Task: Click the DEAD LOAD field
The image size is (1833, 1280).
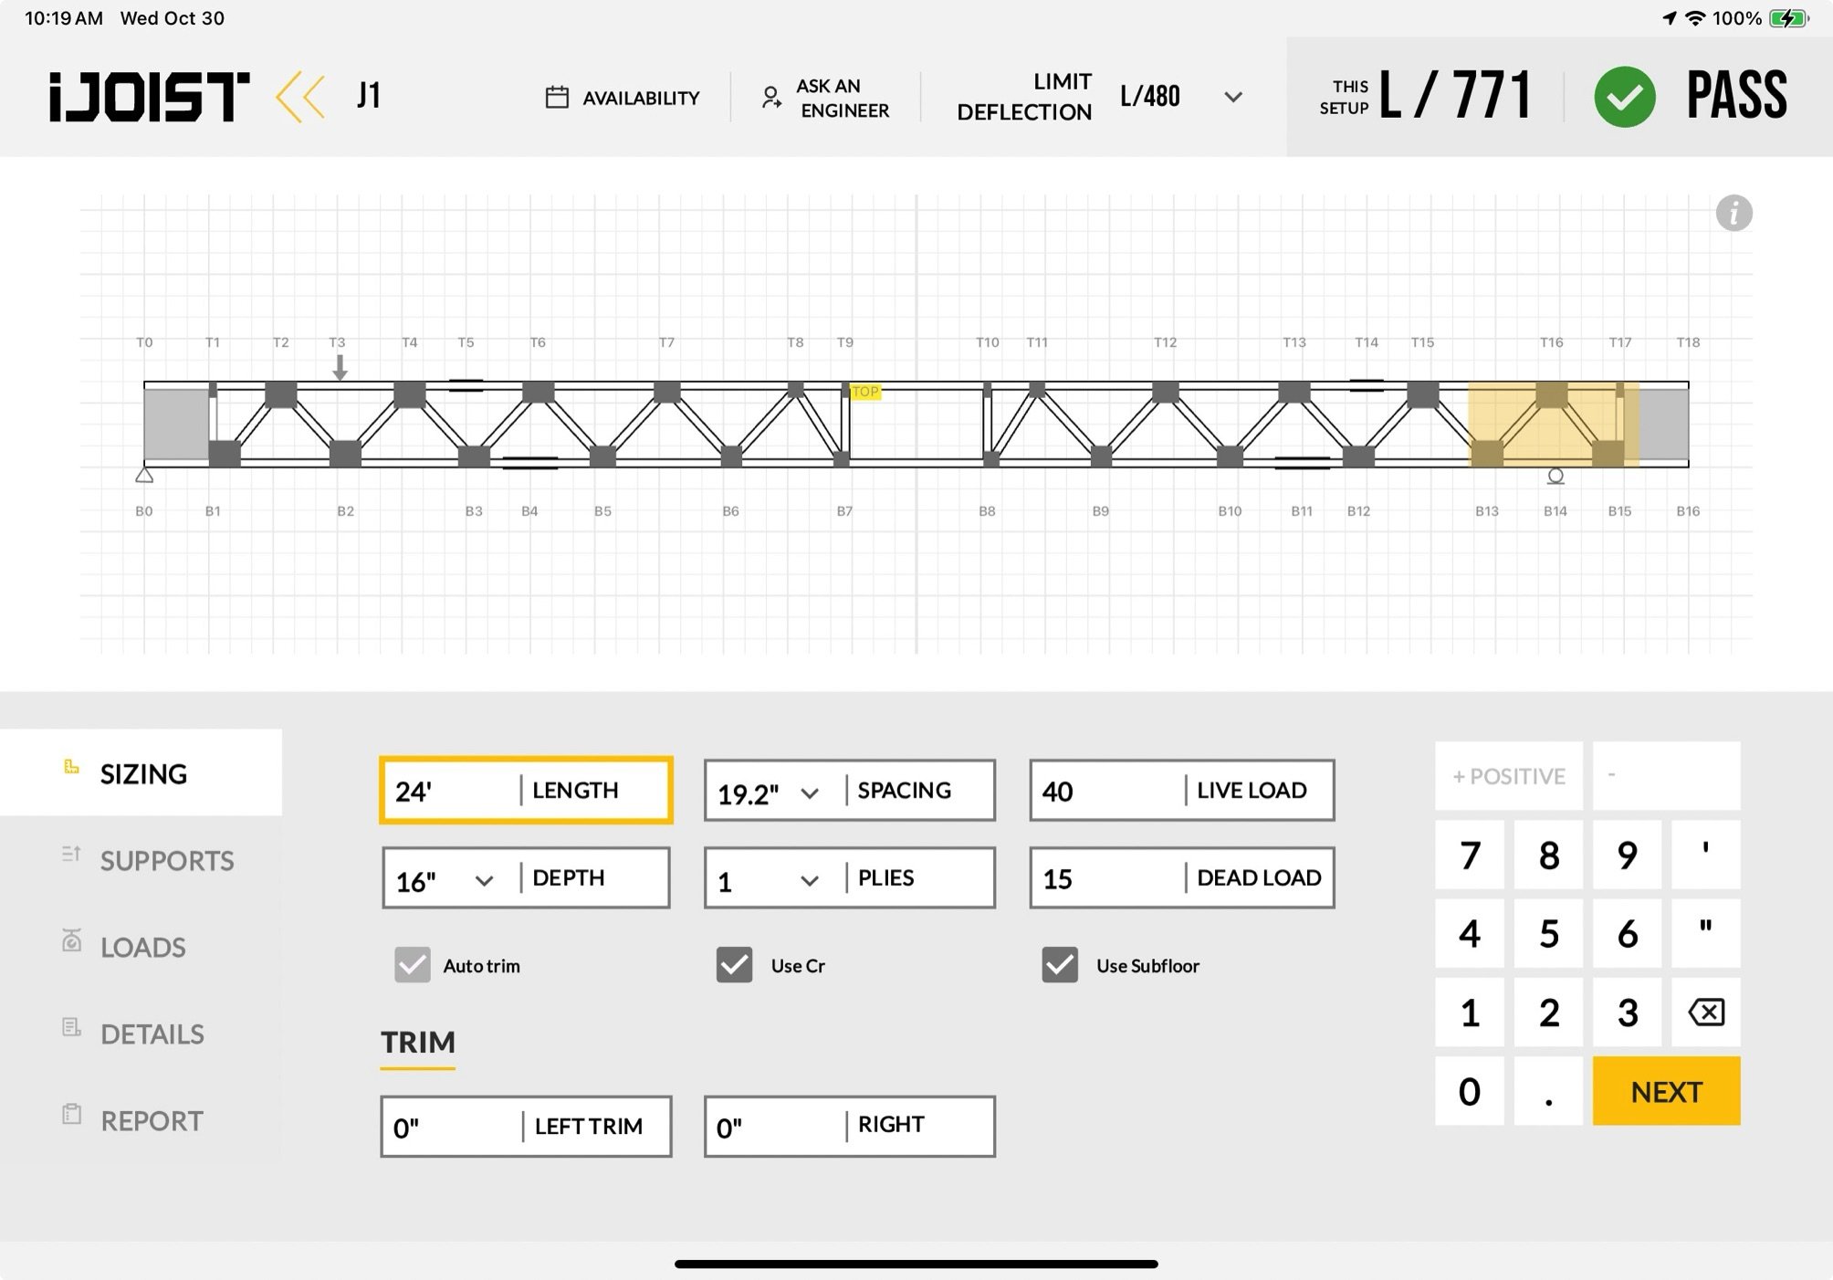Action: coord(1182,878)
